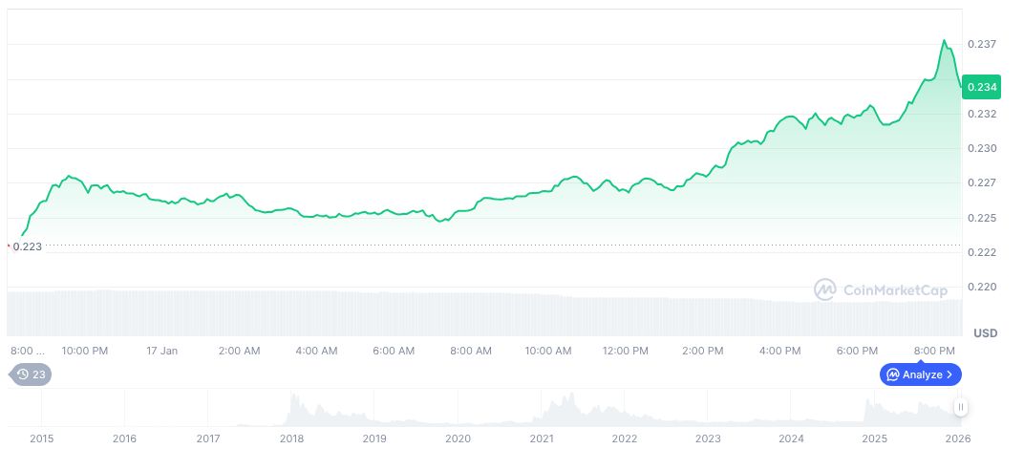1024x449 pixels.
Task: Click the 0.230 price axis label
Action: tap(982, 148)
